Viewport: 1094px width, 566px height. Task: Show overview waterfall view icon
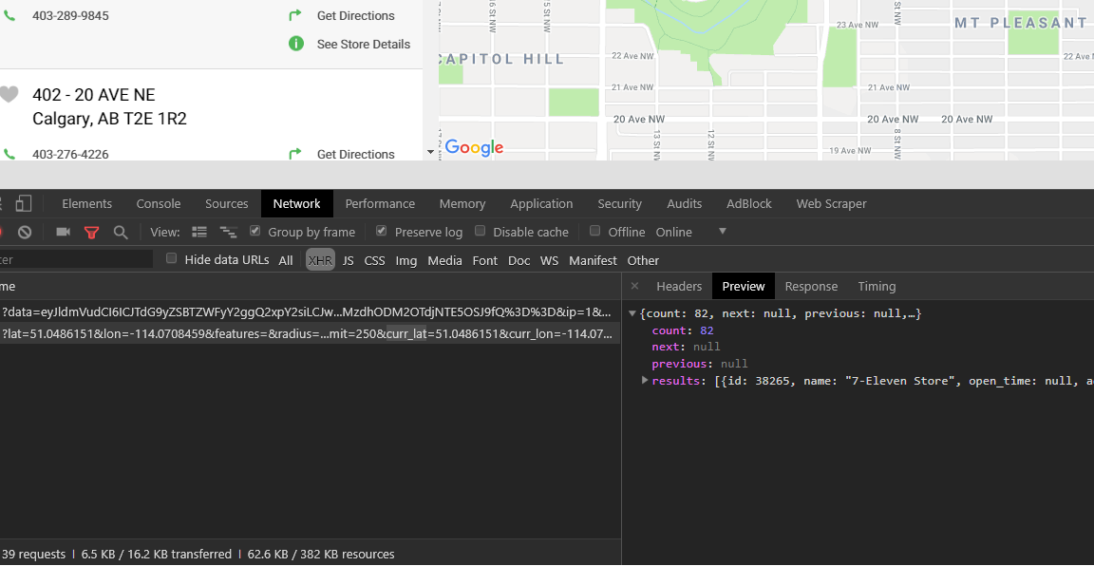228,232
